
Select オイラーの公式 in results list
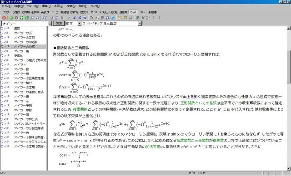pyautogui.click(x=23, y=47)
